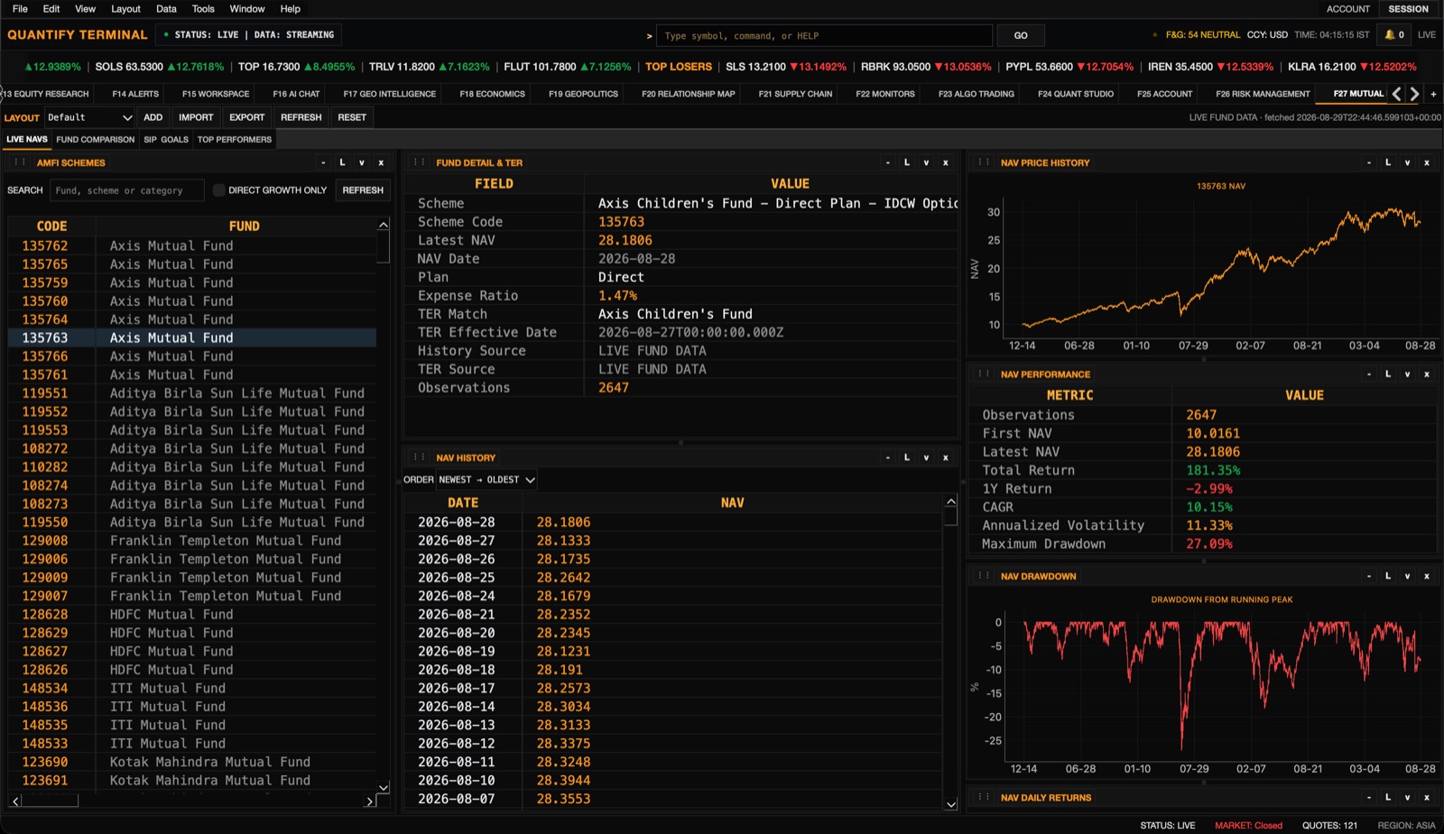Switch to Top Performers tab
Image resolution: width=1444 pixels, height=834 pixels.
(x=235, y=140)
